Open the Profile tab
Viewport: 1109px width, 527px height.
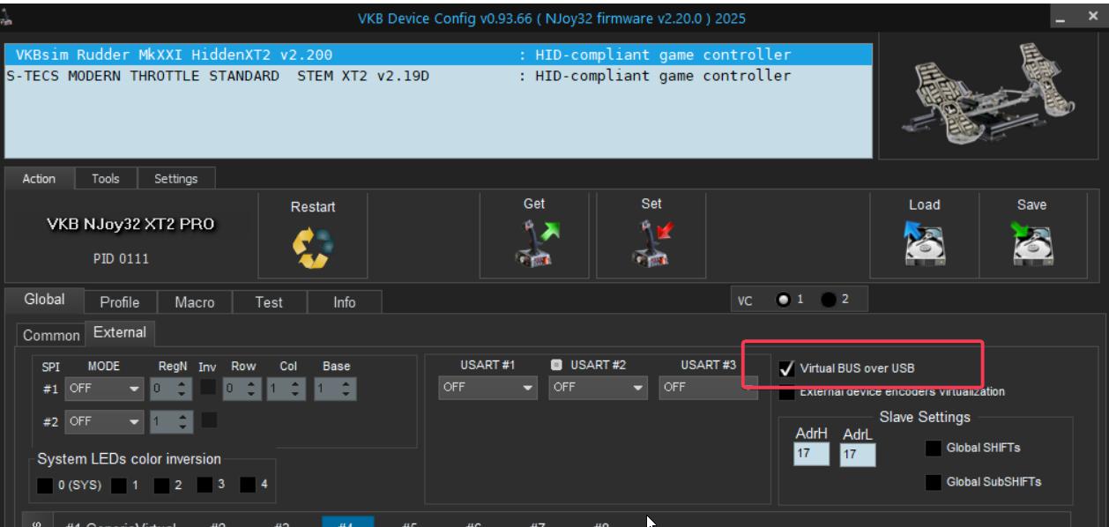click(120, 302)
